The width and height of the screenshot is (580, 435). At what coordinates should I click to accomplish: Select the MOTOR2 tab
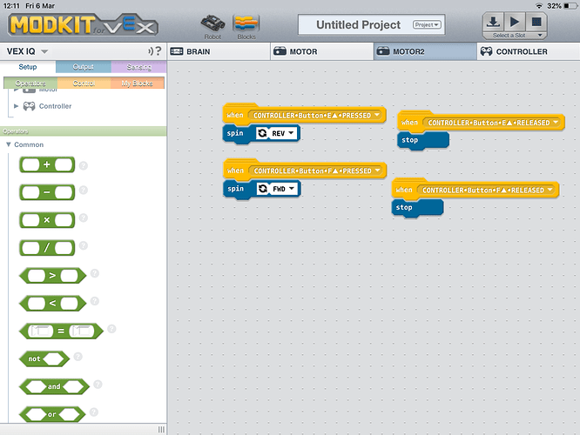[425, 51]
